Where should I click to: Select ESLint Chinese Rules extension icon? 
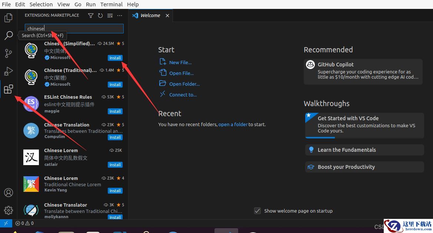(x=31, y=104)
